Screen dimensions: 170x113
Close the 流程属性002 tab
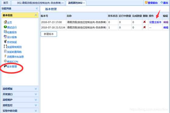pos(84,3)
